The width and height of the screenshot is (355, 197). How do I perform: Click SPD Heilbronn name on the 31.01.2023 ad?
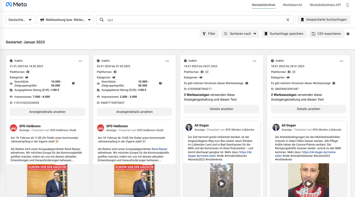coord(30,126)
